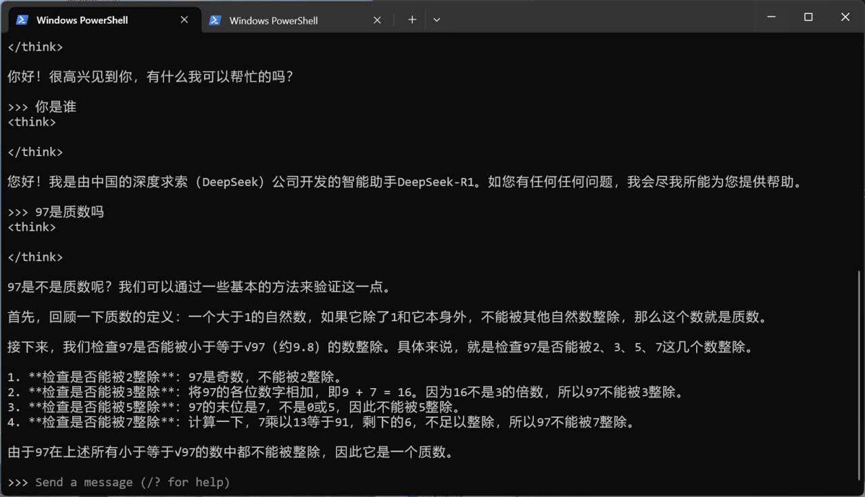The height and width of the screenshot is (497, 865).
Task: Click the greeting line '你好！很高兴见到你'
Action: [x=151, y=77]
